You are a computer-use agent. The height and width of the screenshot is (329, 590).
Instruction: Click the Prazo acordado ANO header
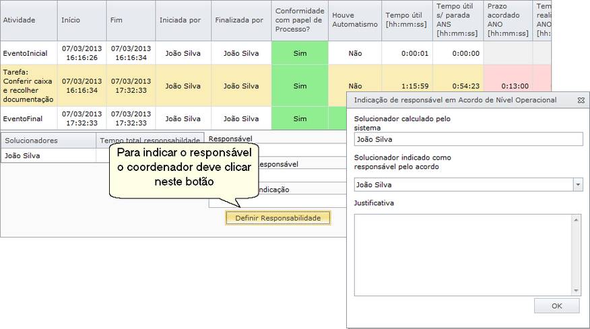pos(508,20)
